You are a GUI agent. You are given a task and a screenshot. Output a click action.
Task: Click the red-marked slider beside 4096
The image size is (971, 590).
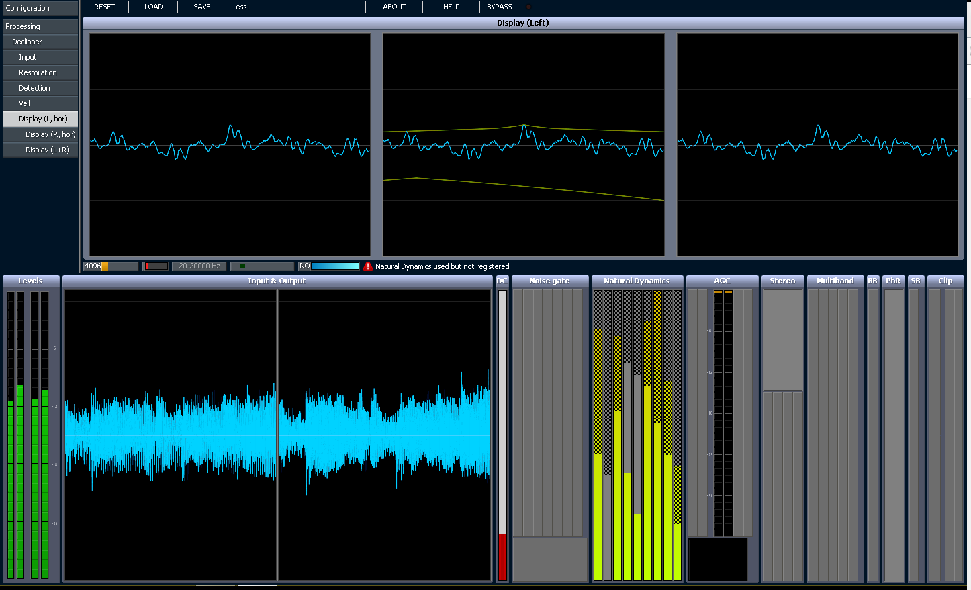click(x=155, y=266)
